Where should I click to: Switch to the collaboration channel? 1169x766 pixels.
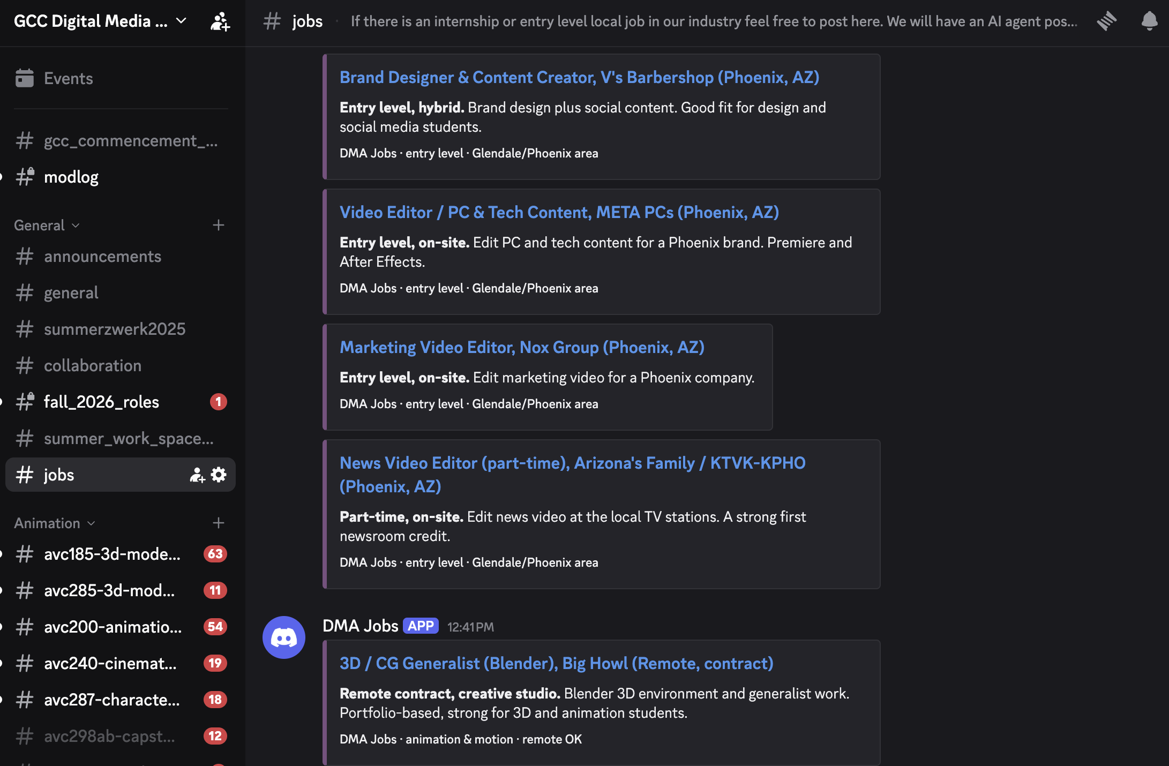(121, 365)
